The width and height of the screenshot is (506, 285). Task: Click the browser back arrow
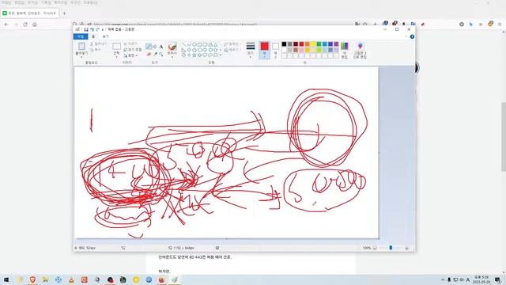[x=6, y=25]
